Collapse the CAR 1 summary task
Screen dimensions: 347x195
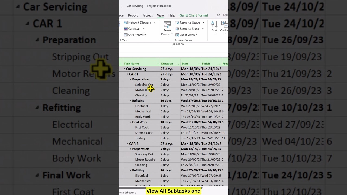point(127,74)
